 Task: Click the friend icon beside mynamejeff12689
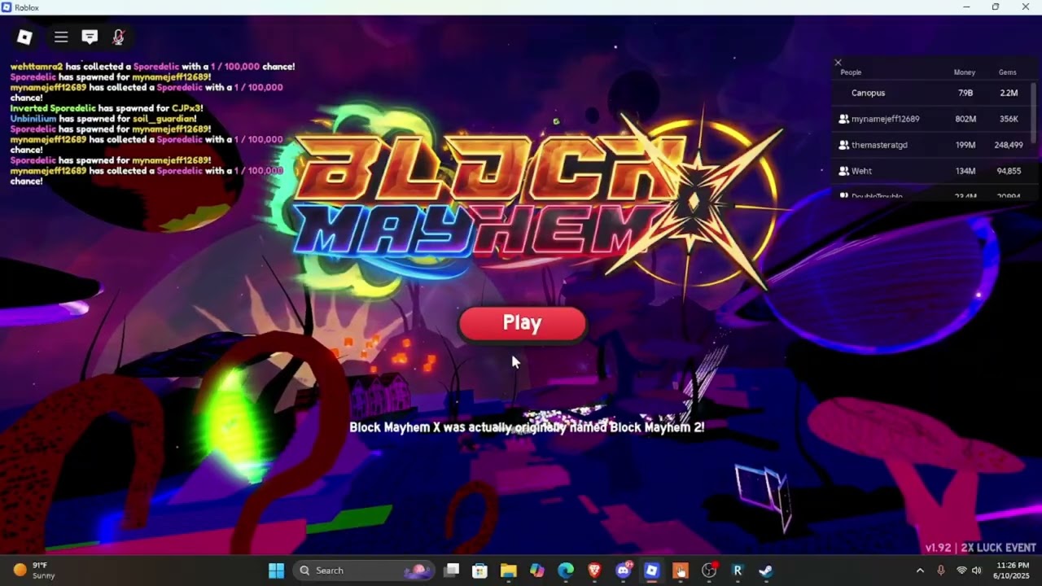(843, 119)
